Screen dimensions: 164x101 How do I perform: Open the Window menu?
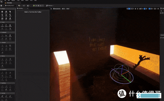13,1
